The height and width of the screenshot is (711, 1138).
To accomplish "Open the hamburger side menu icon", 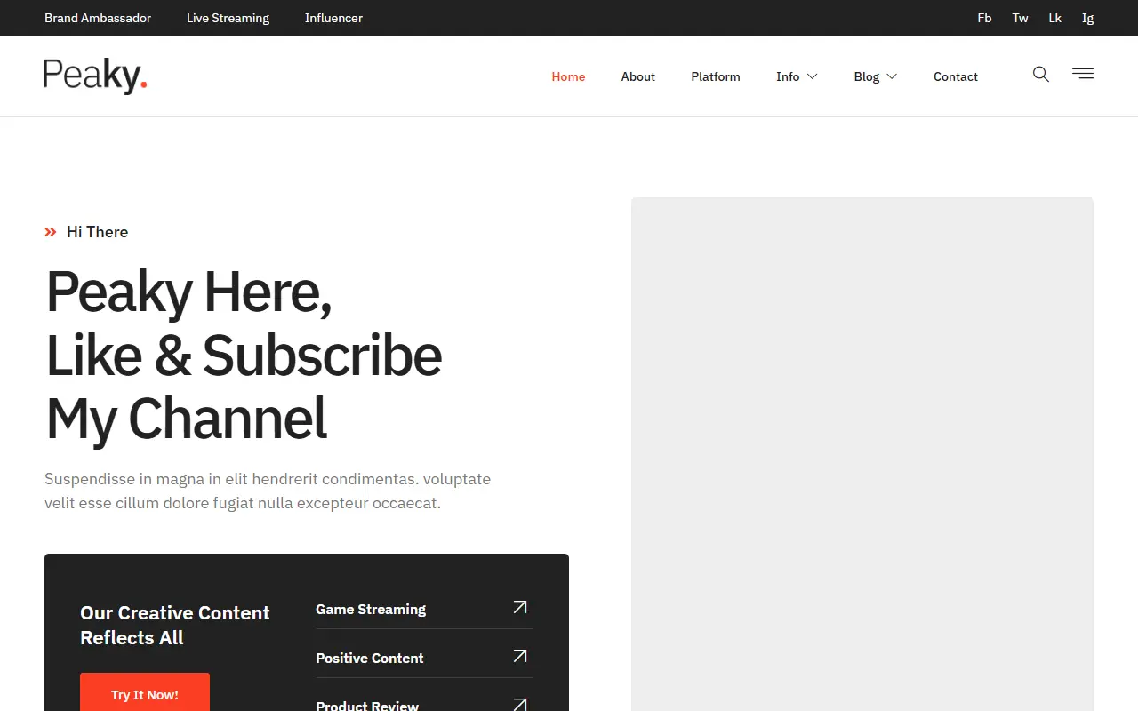I will pyautogui.click(x=1083, y=74).
